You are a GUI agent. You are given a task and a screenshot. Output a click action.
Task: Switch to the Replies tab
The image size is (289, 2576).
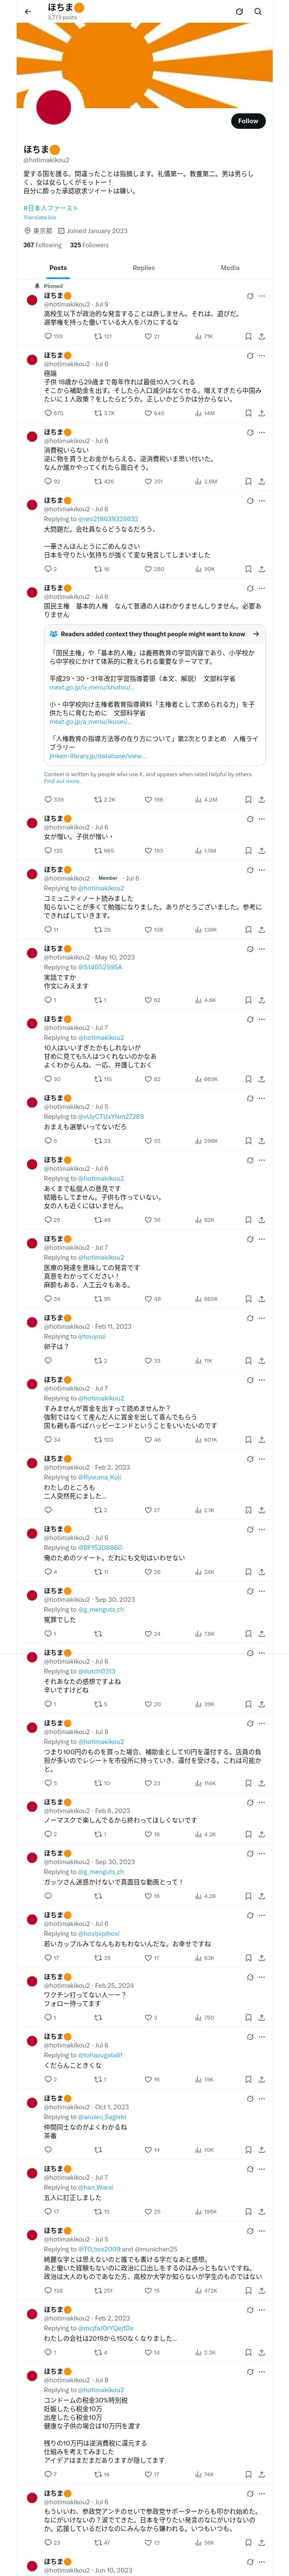tap(143, 268)
